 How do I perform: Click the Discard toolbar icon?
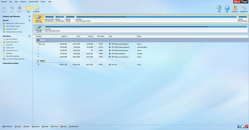coord(19,8)
